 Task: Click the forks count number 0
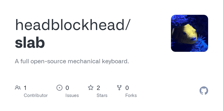[127, 88]
